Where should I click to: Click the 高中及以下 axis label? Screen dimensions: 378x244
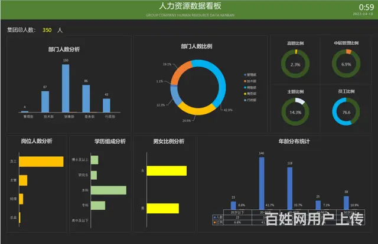click(80, 220)
